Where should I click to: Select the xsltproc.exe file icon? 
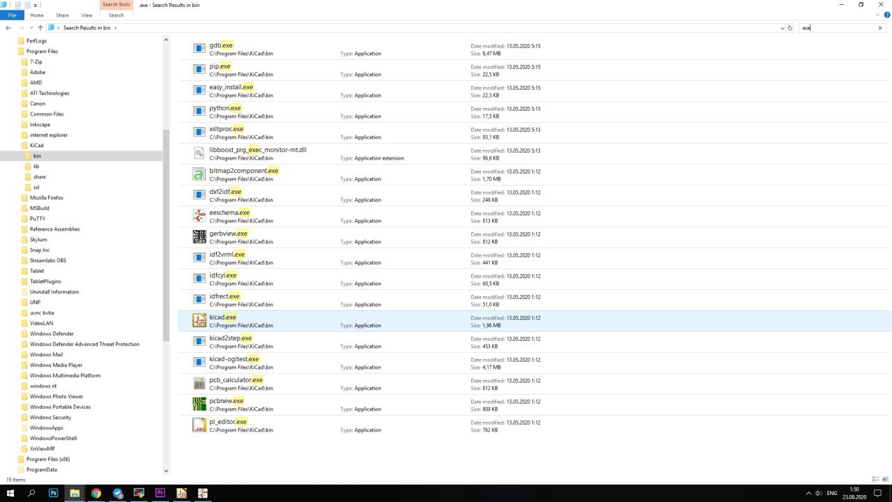pos(199,132)
